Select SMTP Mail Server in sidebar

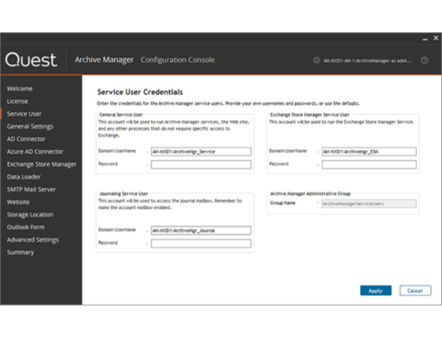tap(31, 190)
